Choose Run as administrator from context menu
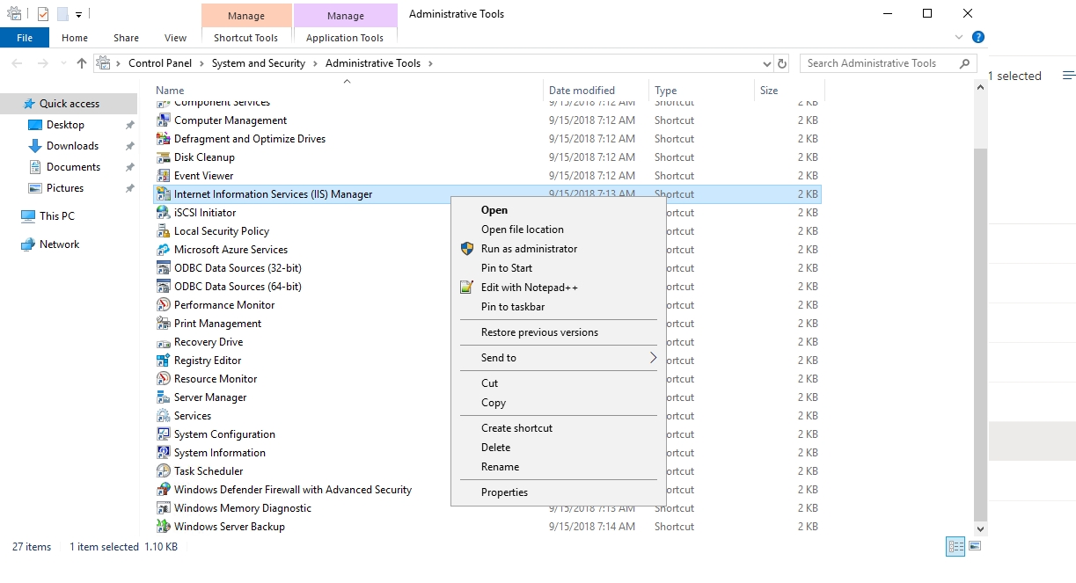 (529, 249)
